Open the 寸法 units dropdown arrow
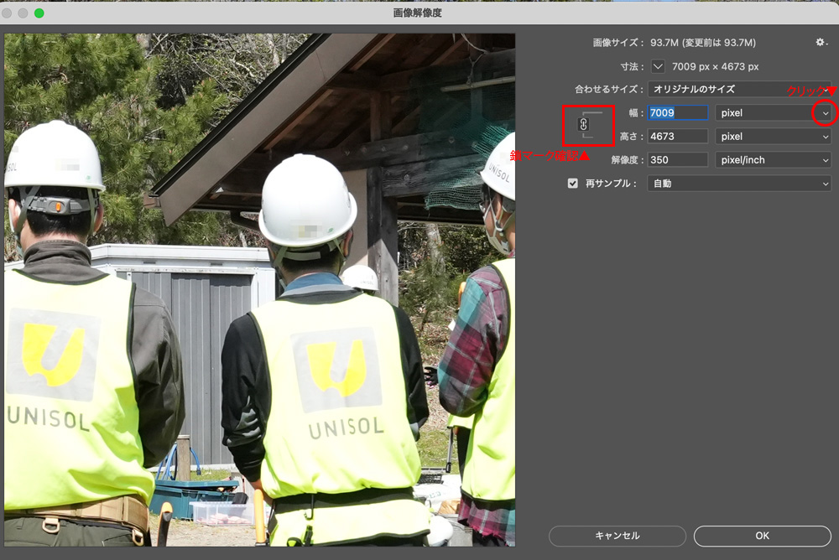839x560 pixels. (658, 67)
